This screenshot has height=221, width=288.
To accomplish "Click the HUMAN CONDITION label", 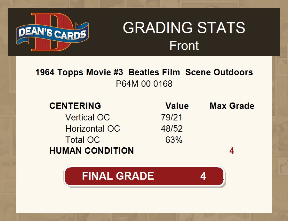I will coord(92,151).
